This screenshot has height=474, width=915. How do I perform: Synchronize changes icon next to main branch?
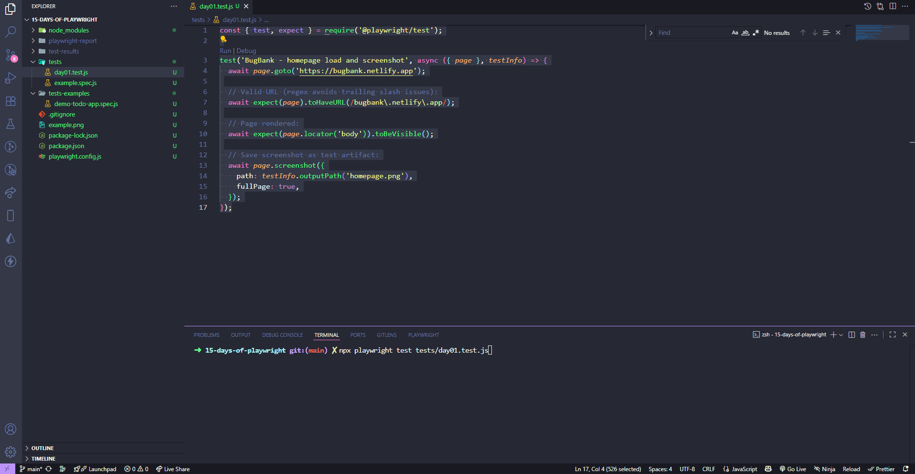click(49, 469)
